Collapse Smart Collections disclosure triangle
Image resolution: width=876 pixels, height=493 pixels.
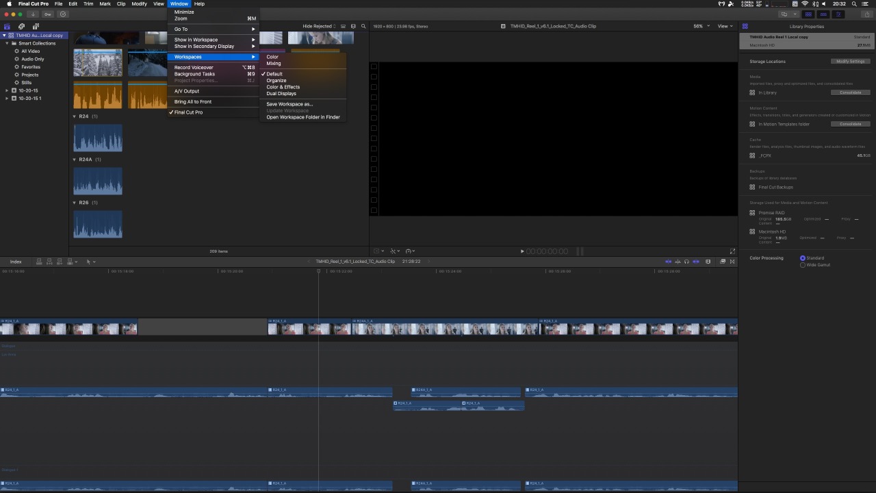pyautogui.click(x=8, y=43)
